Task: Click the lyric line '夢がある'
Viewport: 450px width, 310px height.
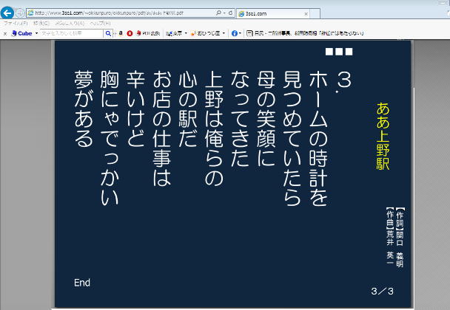Action: pos(84,108)
